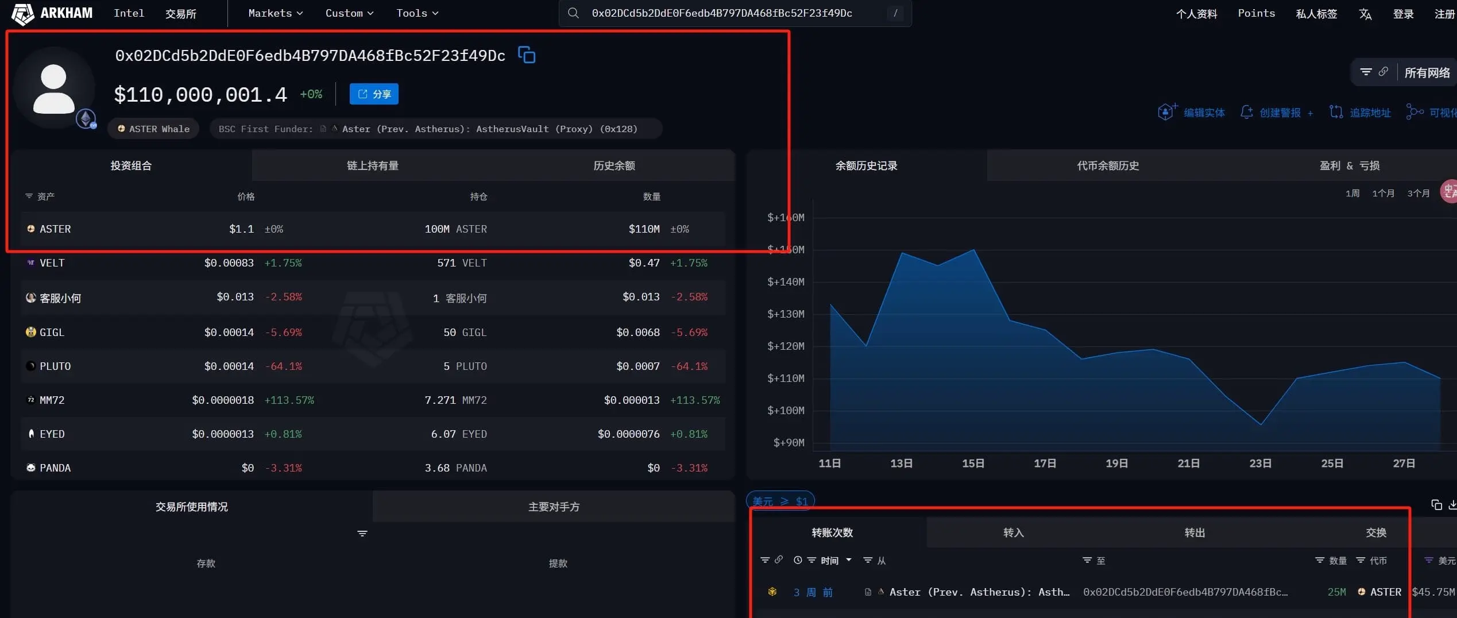Toggle the 时间 sort arrow in transfers
This screenshot has height=618, width=1457.
tap(849, 560)
